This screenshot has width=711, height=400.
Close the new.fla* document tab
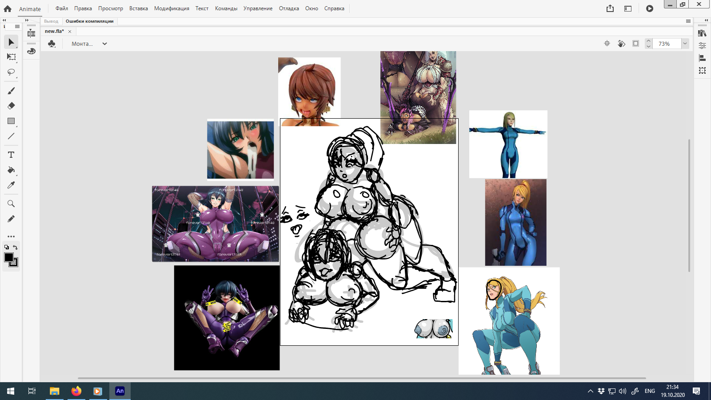point(70,32)
